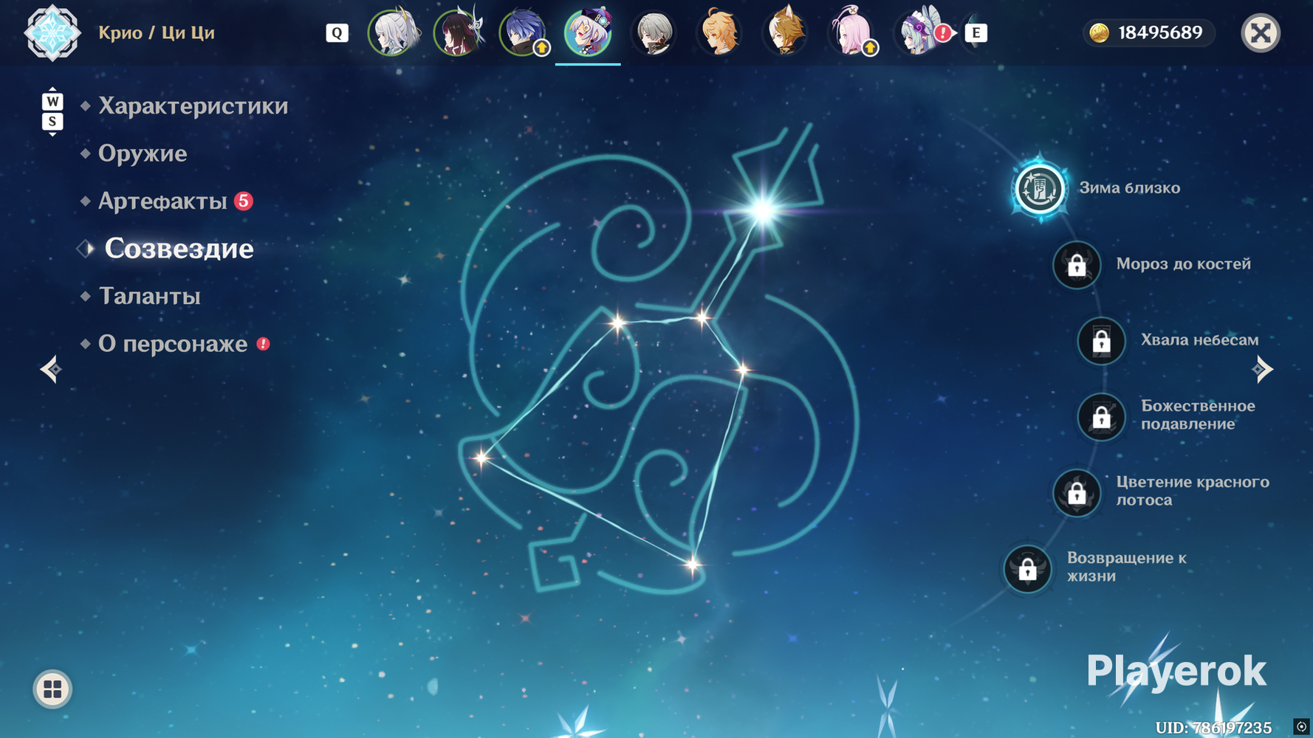Click the Mora balance 18495689
Image resolution: width=1313 pixels, height=738 pixels.
pyautogui.click(x=1148, y=33)
